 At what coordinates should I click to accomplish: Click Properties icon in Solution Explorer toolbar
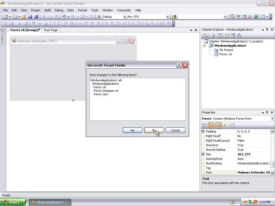[205, 36]
